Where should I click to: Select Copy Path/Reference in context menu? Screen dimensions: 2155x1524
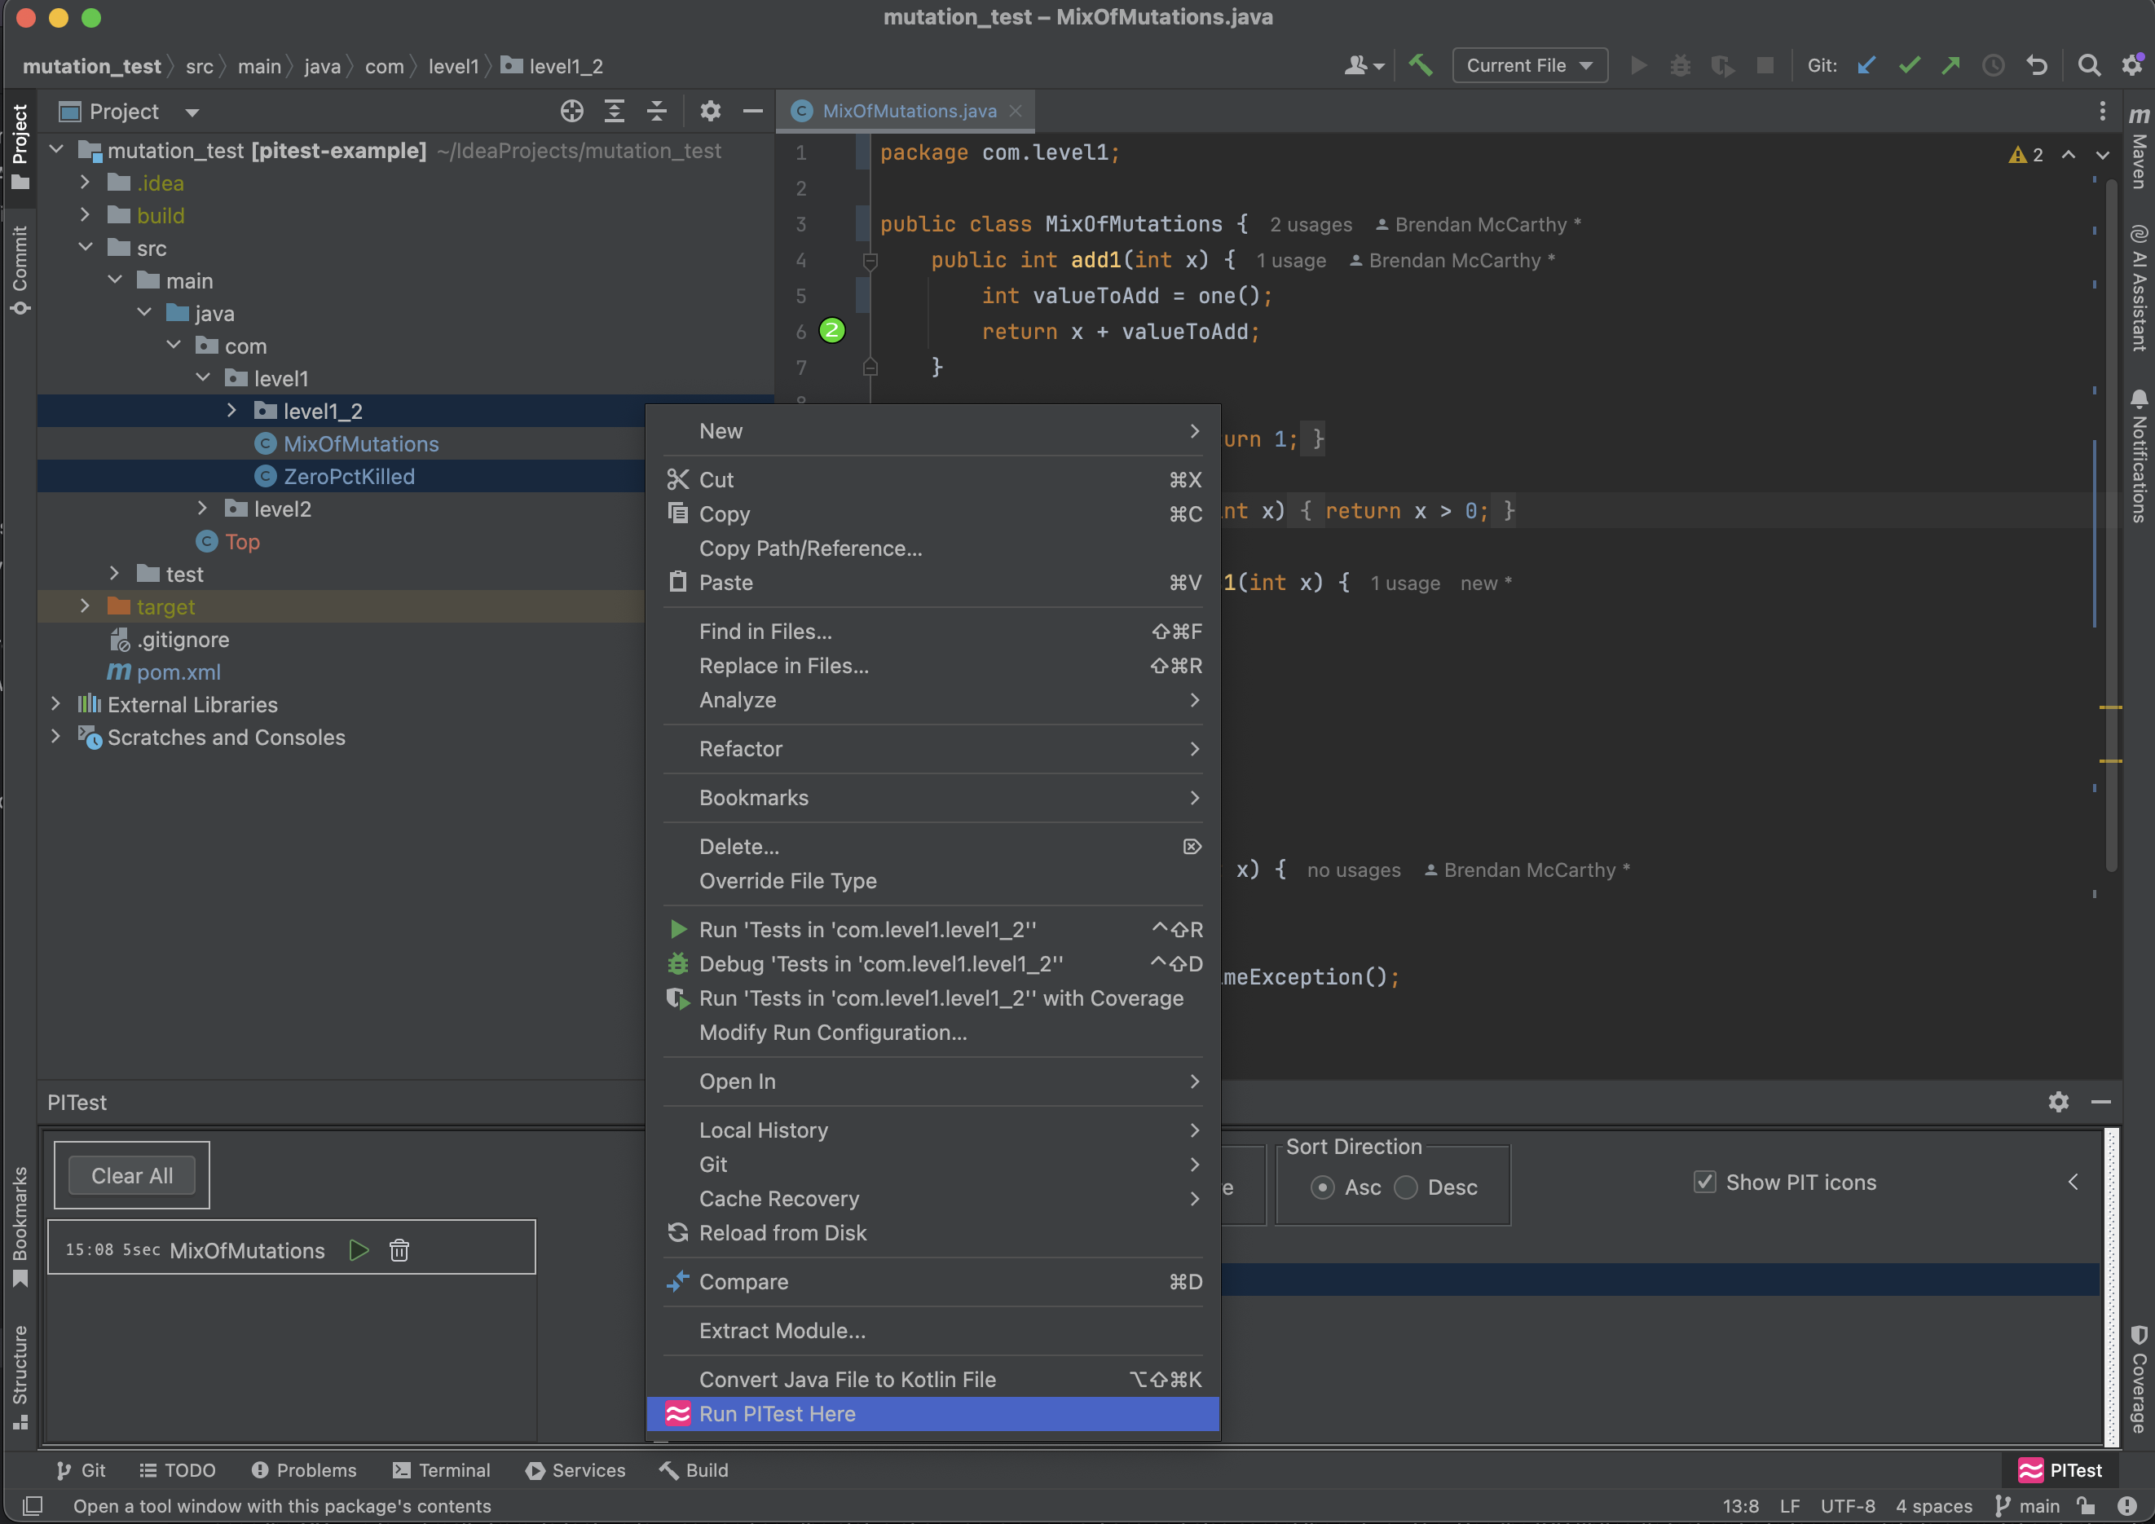point(933,548)
